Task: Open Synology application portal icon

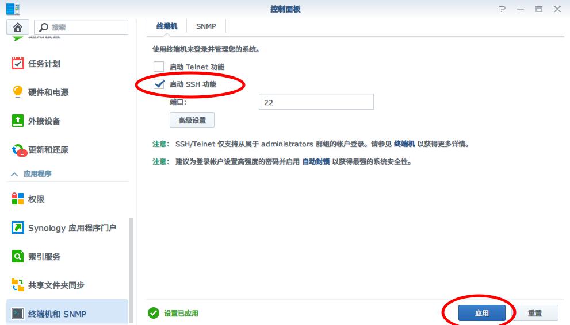Action: click(18, 228)
